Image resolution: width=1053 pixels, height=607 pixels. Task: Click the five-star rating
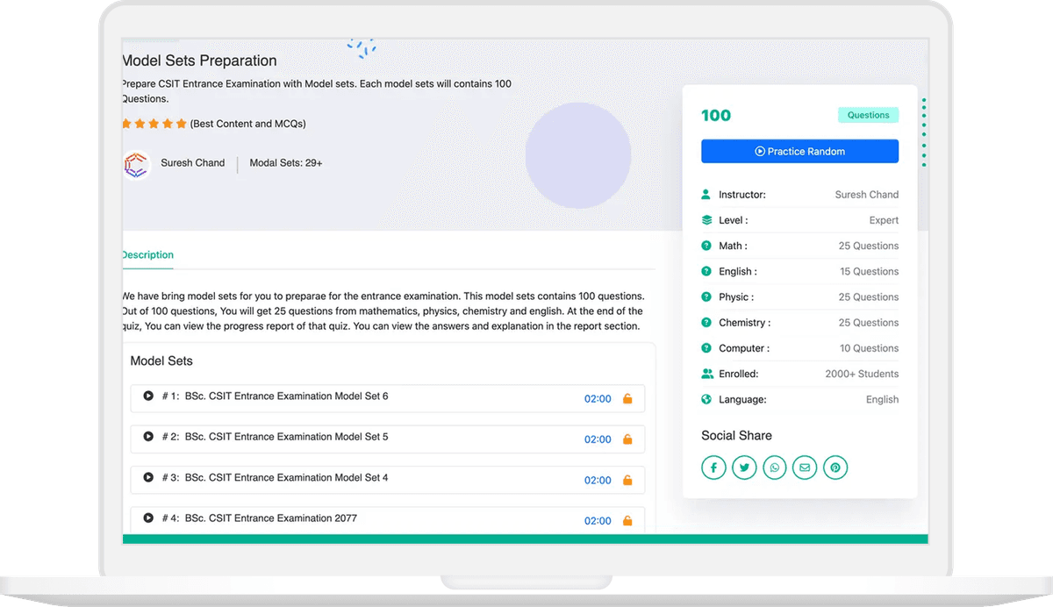(x=154, y=125)
